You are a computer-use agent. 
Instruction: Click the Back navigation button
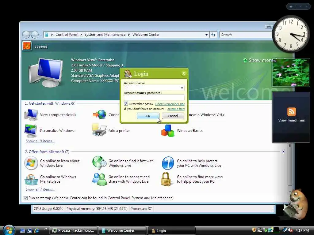(26, 35)
